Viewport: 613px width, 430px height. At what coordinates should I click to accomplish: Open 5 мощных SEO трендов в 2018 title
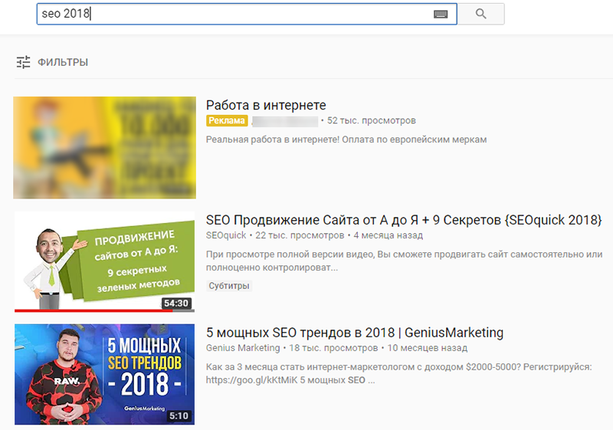point(355,333)
